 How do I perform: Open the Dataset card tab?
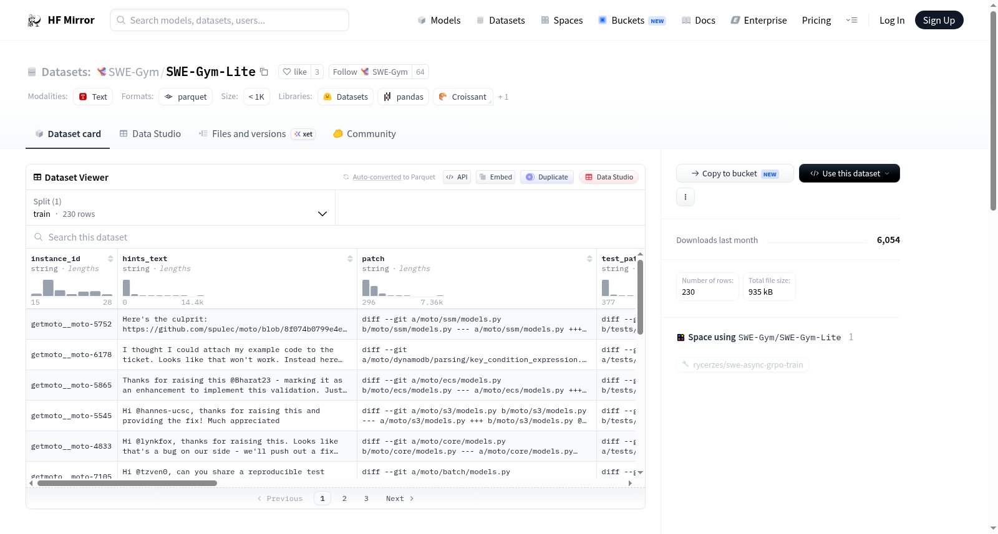[67, 134]
